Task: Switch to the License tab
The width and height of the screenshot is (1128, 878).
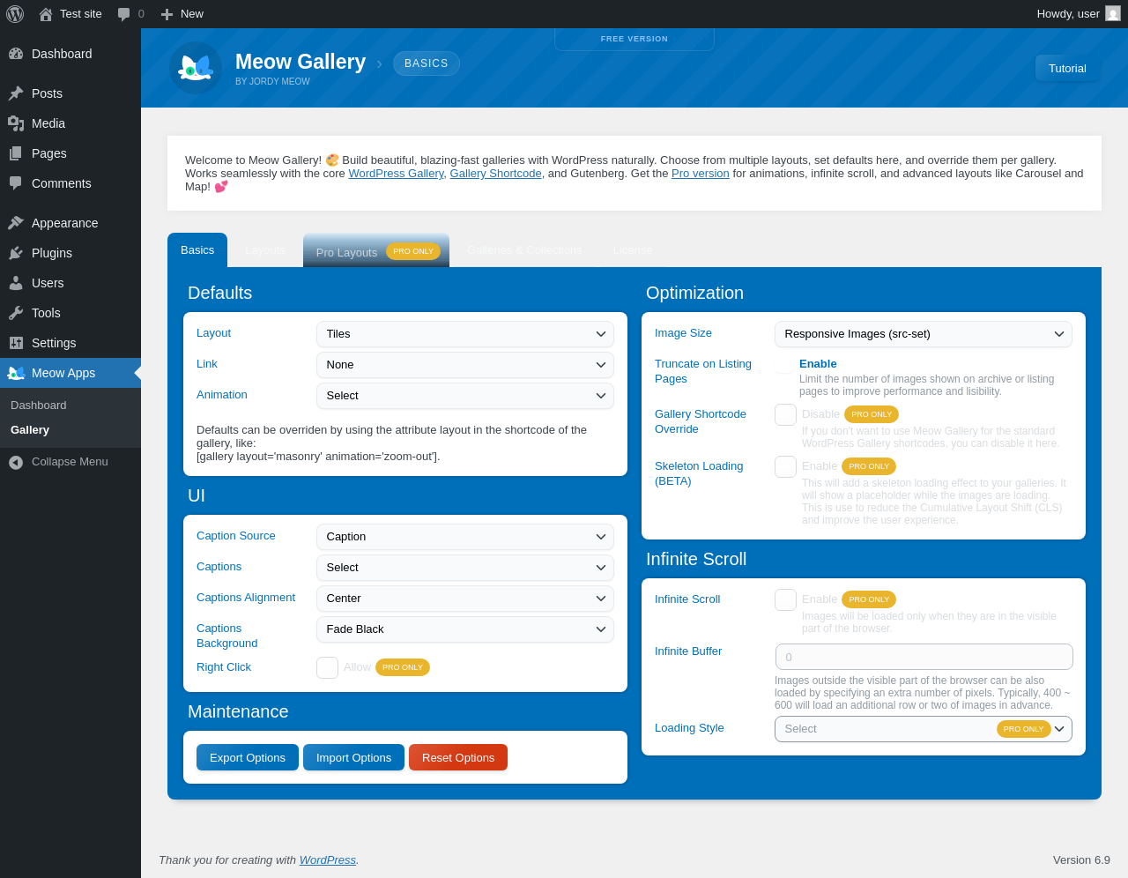Action: tap(633, 250)
